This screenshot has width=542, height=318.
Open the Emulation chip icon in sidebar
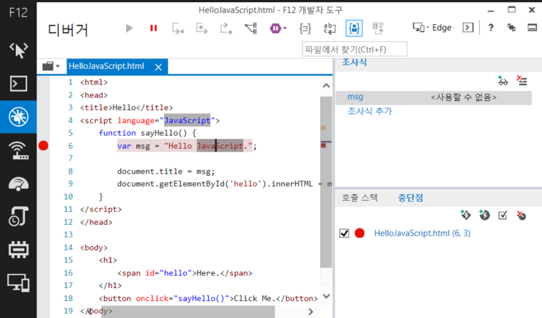point(18,250)
